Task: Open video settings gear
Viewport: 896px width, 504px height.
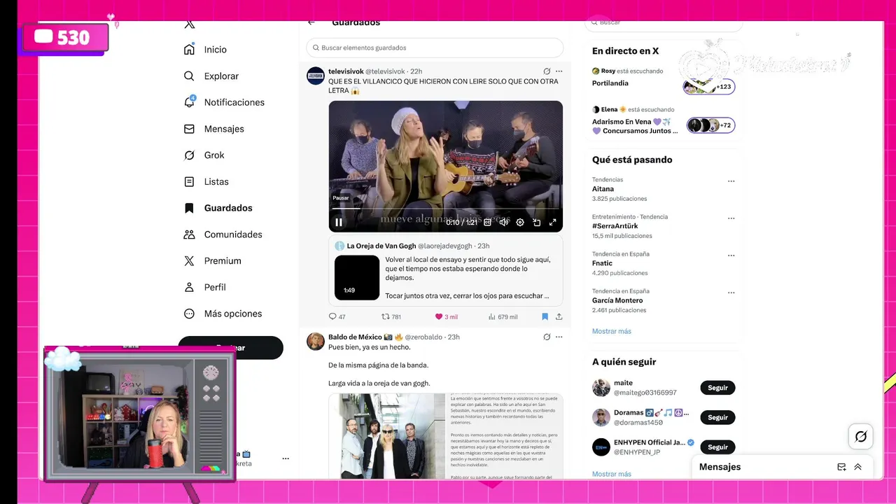Action: 520,222
